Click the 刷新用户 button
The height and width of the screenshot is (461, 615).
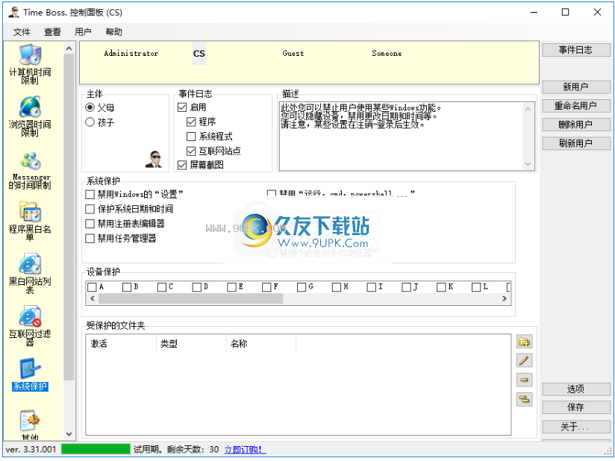pos(575,143)
